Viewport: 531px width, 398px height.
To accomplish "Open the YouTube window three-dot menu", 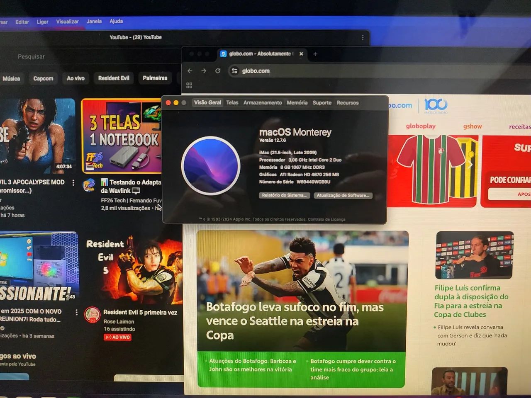I will [363, 38].
